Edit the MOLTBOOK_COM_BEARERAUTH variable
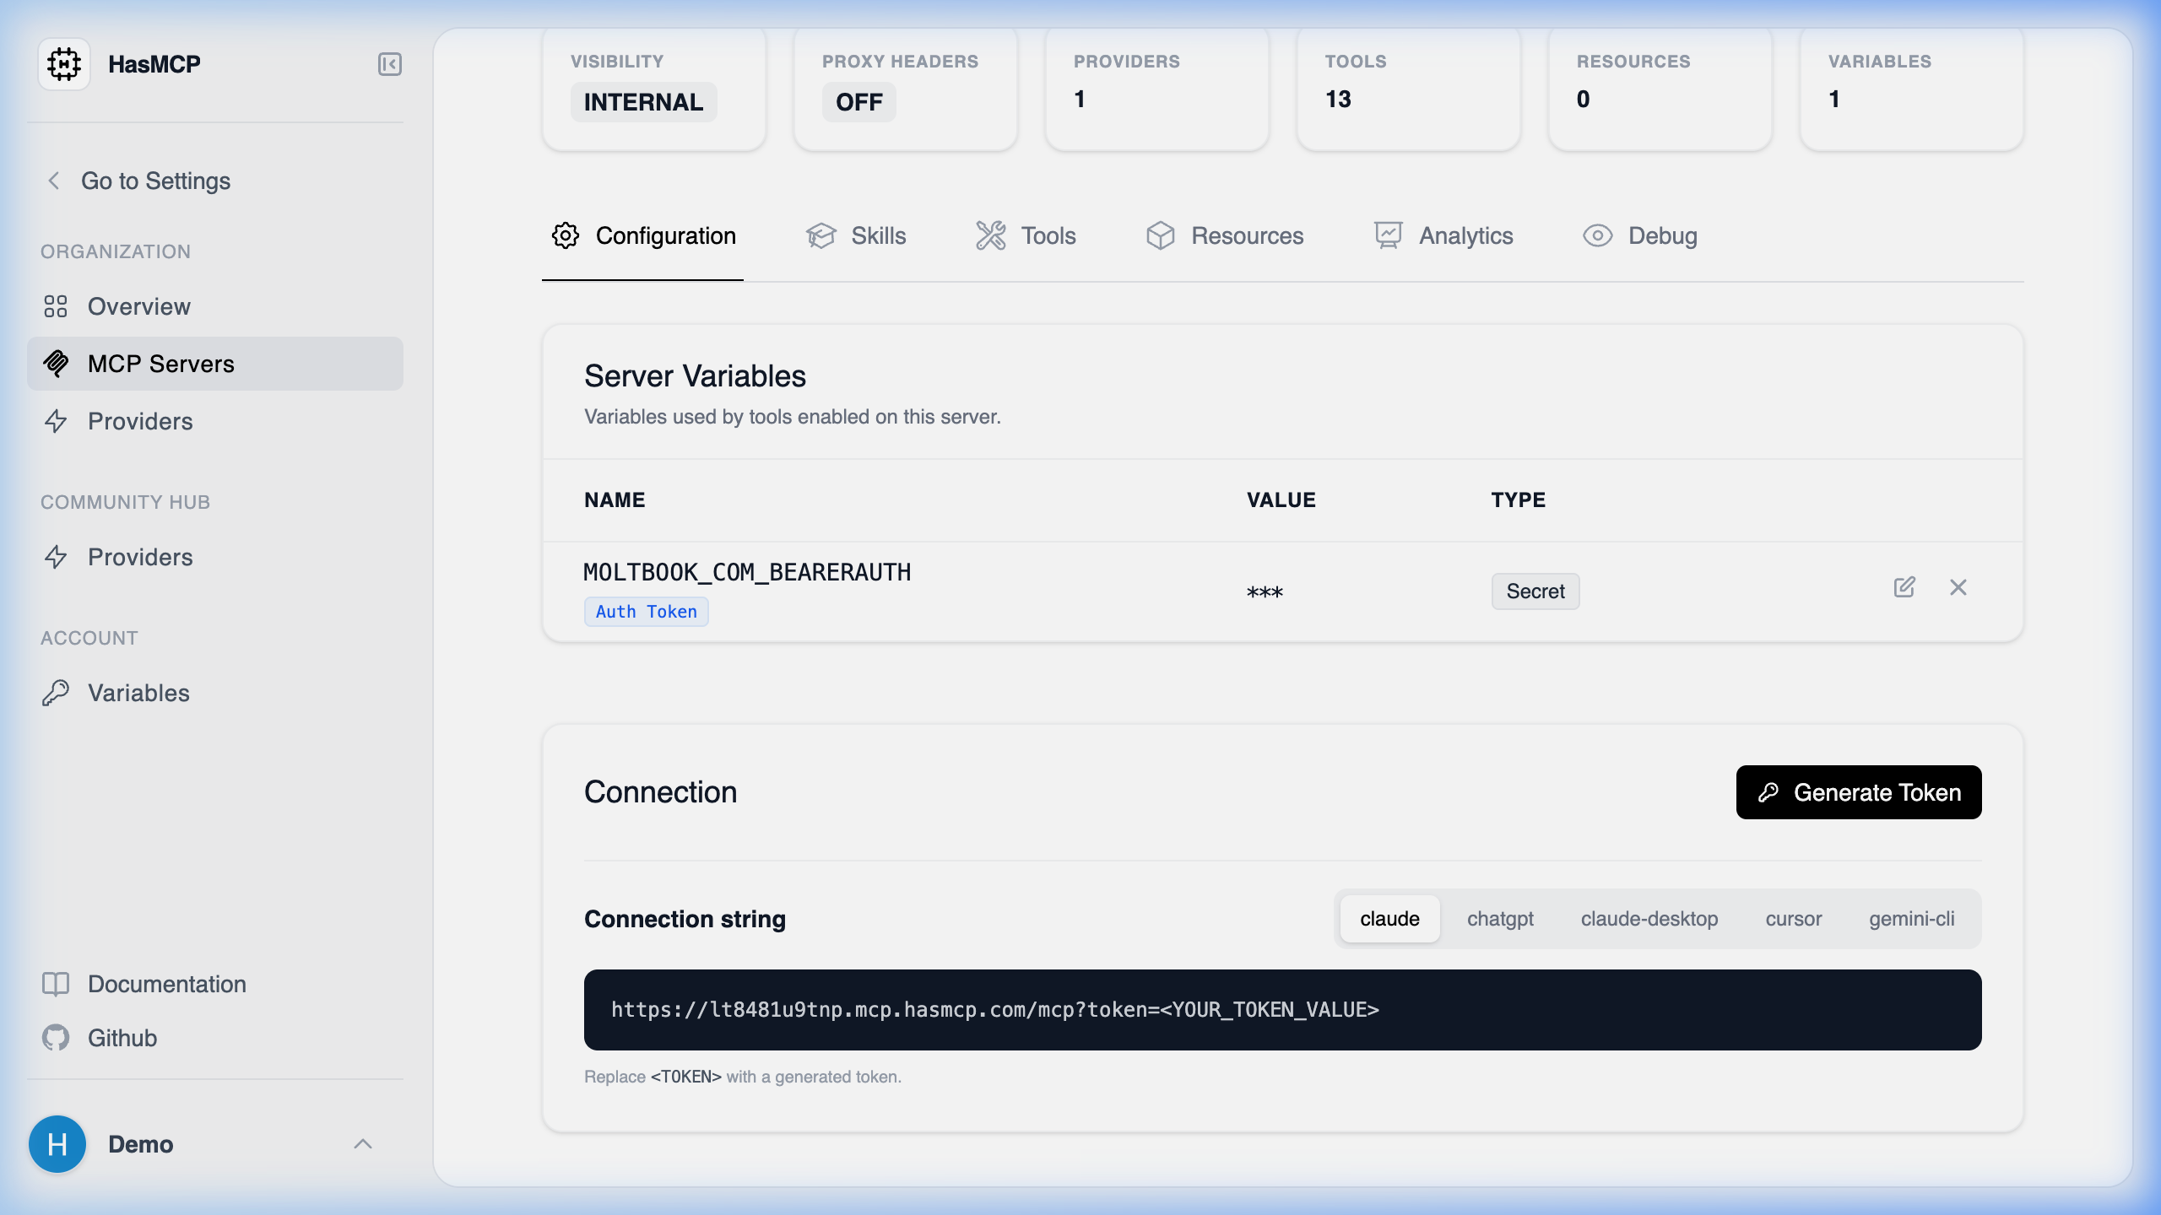 (x=1904, y=587)
